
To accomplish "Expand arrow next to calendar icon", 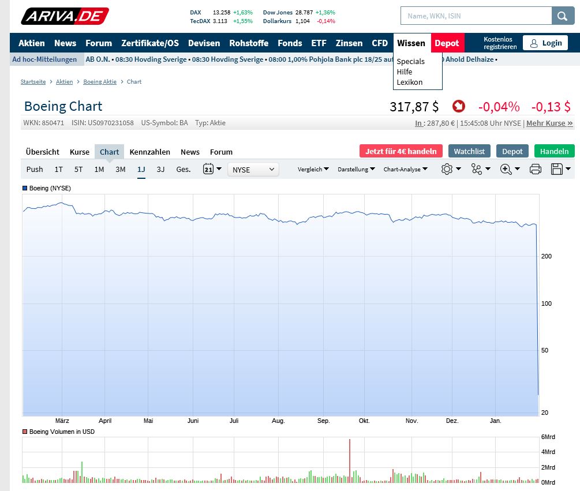I will (219, 169).
